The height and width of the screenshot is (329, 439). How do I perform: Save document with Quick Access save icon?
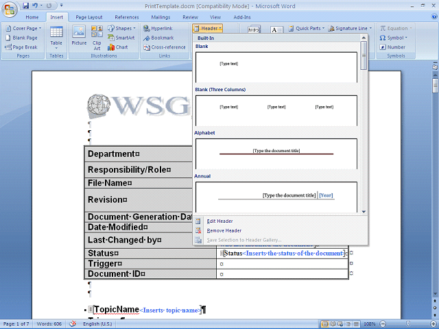tap(26, 5)
